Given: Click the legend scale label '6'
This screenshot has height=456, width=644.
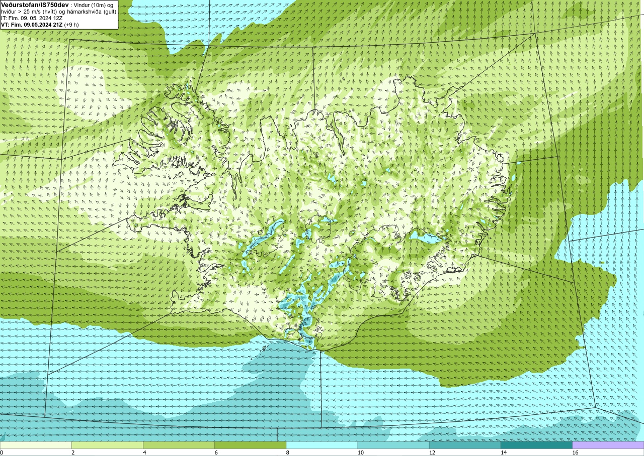Looking at the screenshot, I should coord(216,452).
